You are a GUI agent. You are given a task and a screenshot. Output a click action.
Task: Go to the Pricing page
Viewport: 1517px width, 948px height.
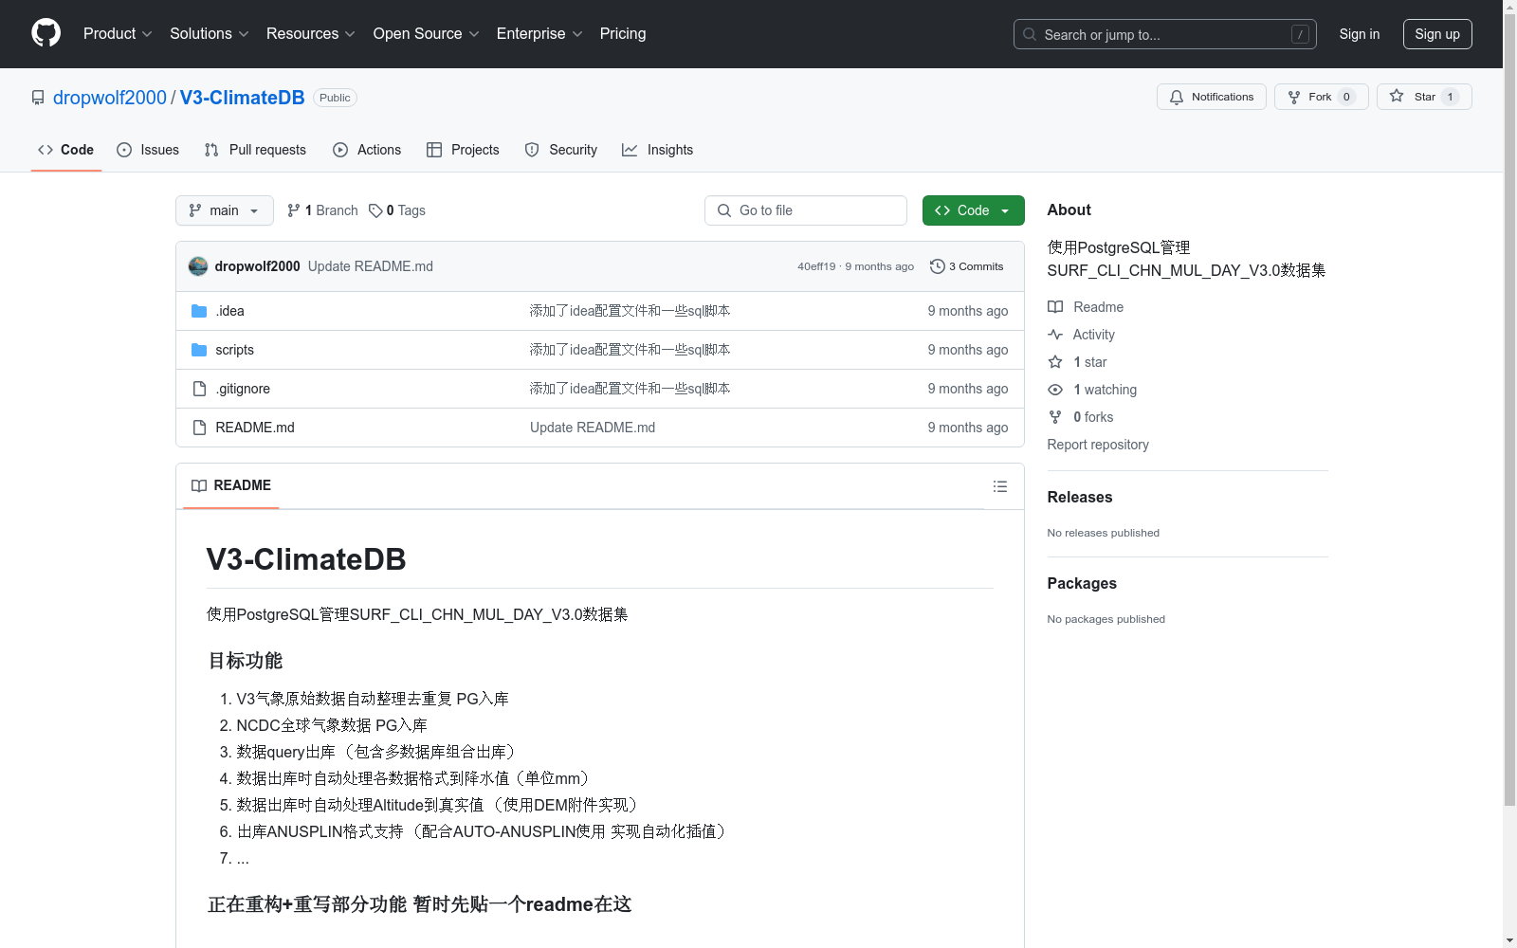tap(623, 34)
